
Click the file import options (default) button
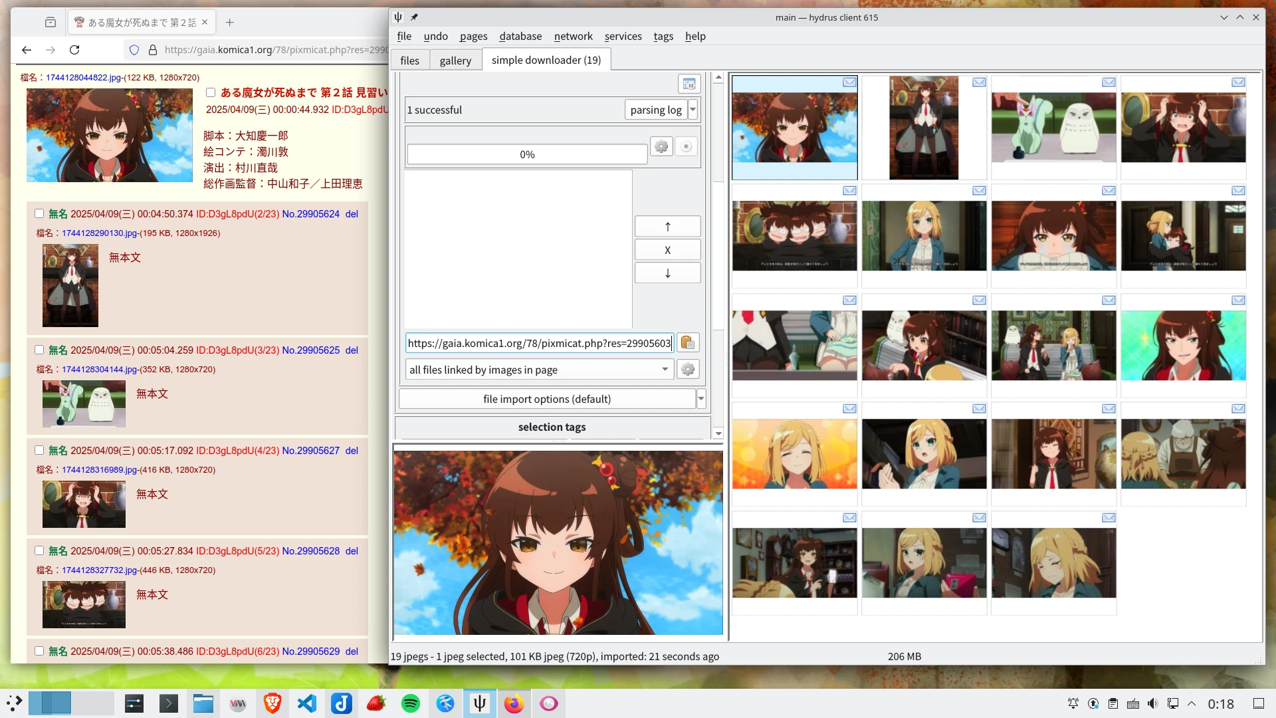pyautogui.click(x=546, y=399)
